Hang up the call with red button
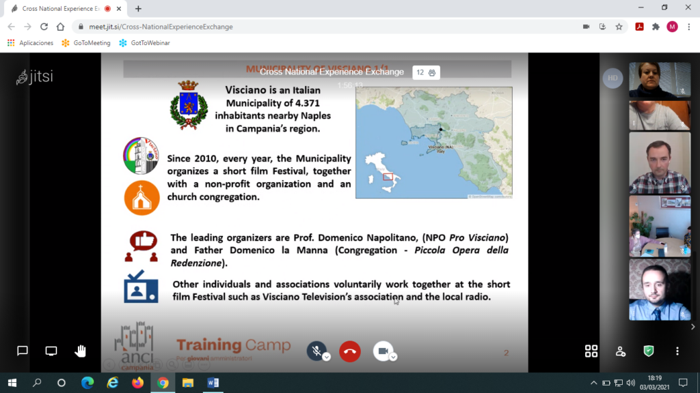 349,351
